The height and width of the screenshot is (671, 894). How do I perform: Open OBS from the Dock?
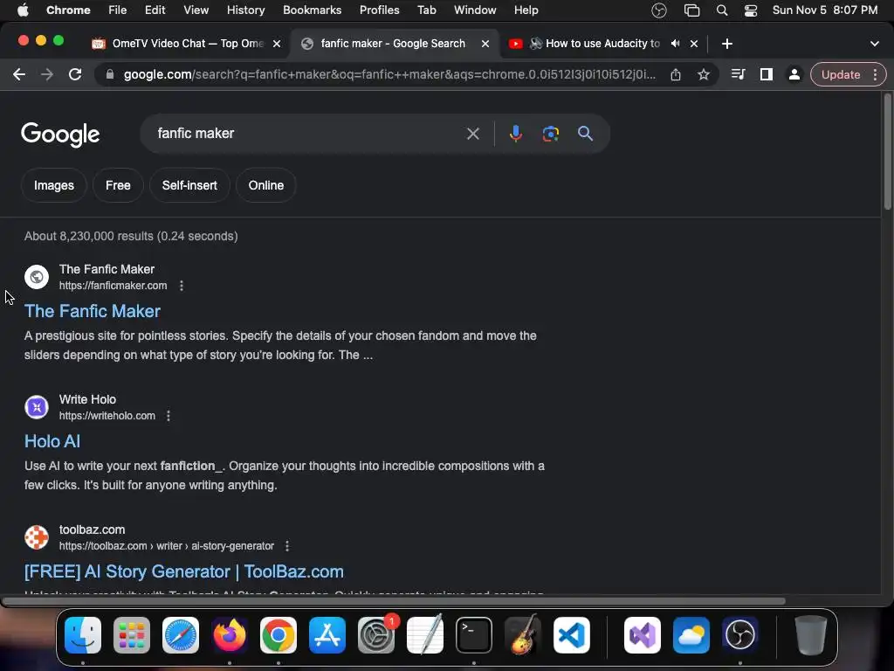click(x=740, y=635)
